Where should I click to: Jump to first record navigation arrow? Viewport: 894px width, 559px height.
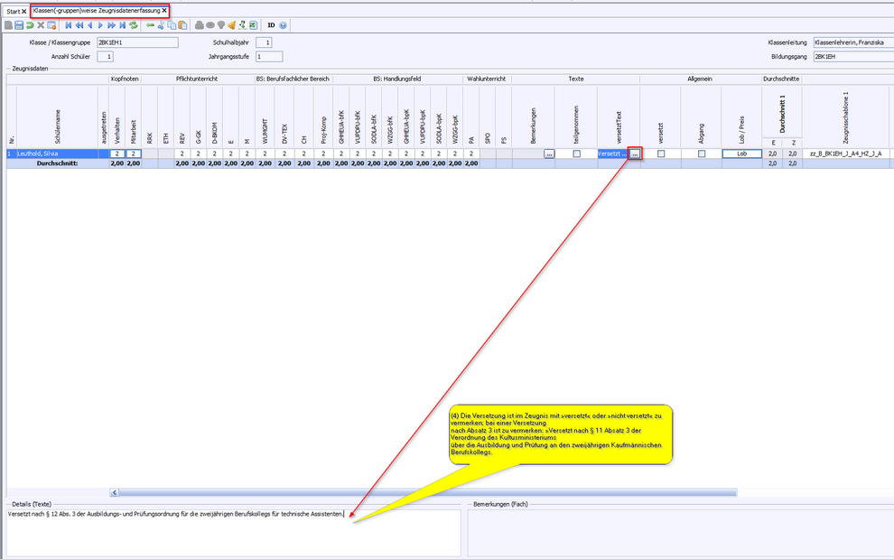click(x=69, y=25)
